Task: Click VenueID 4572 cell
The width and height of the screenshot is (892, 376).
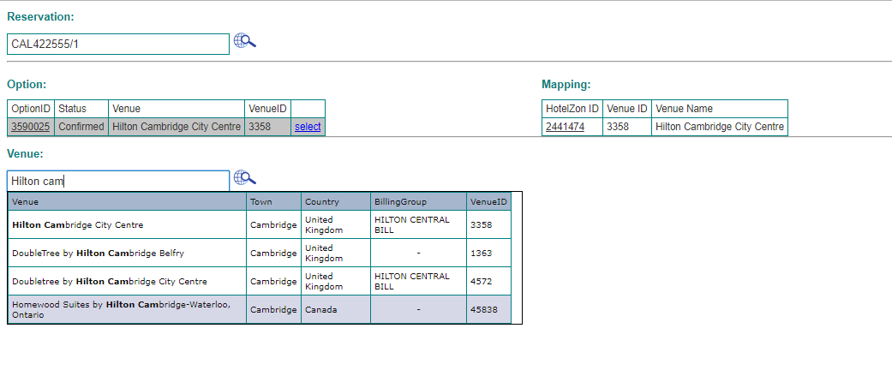Action: point(489,282)
